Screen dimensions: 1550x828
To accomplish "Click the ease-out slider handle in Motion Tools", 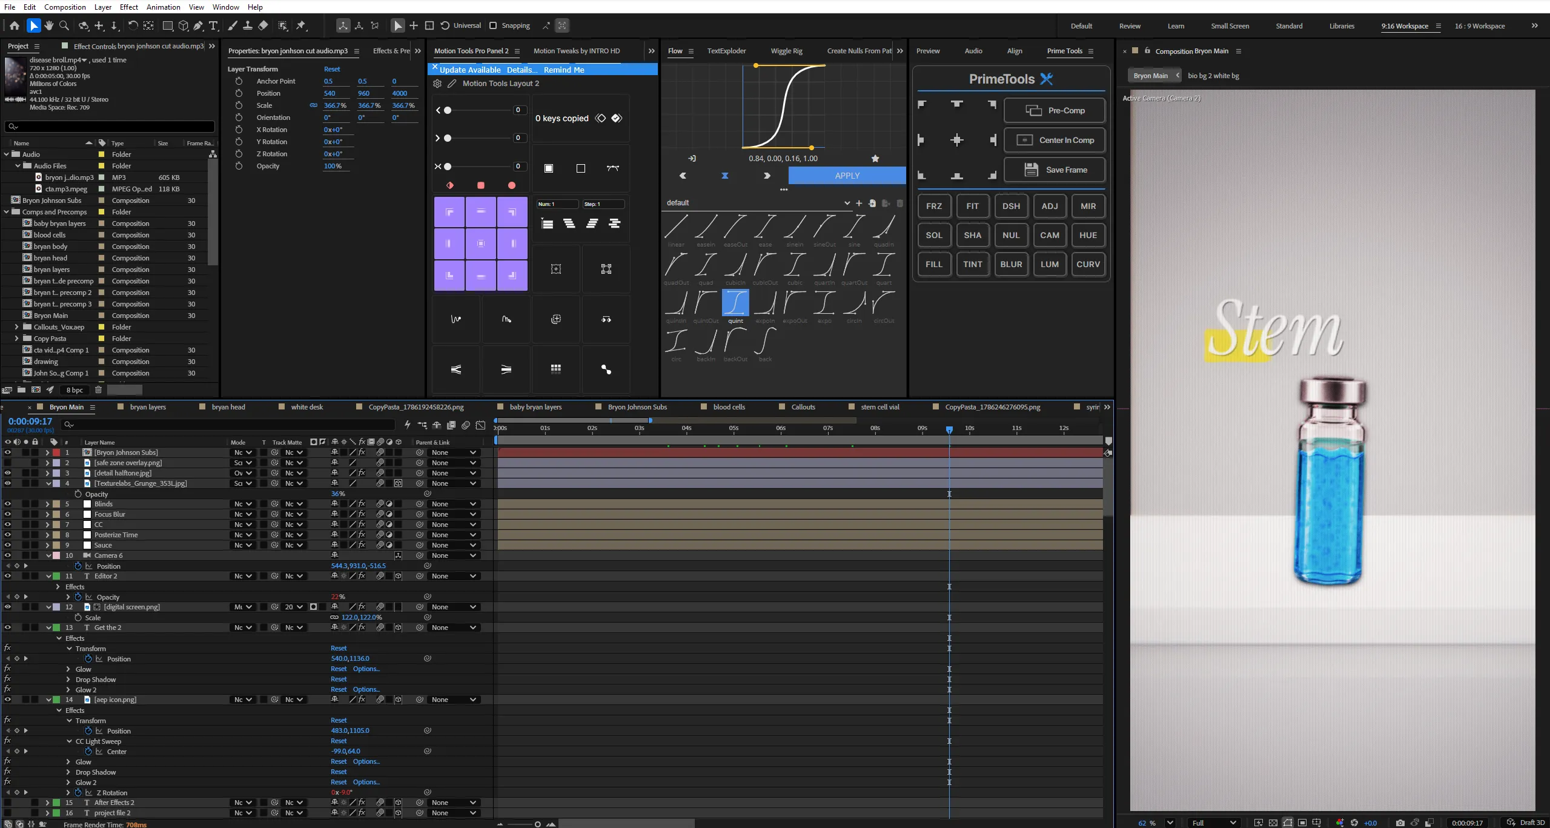I will [x=448, y=138].
